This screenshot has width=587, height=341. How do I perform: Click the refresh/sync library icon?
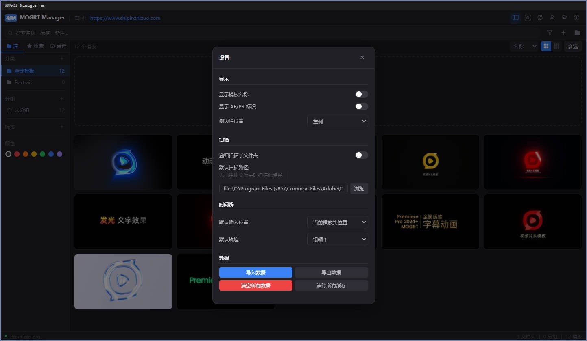point(540,17)
